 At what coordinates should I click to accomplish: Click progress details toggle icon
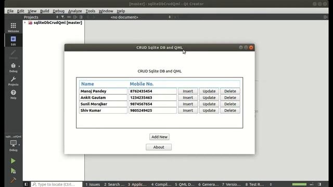tap(312, 184)
